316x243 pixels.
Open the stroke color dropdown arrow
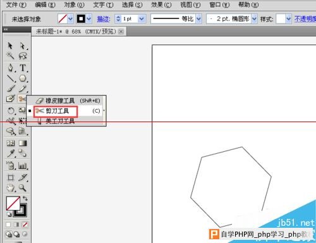pos(89,19)
